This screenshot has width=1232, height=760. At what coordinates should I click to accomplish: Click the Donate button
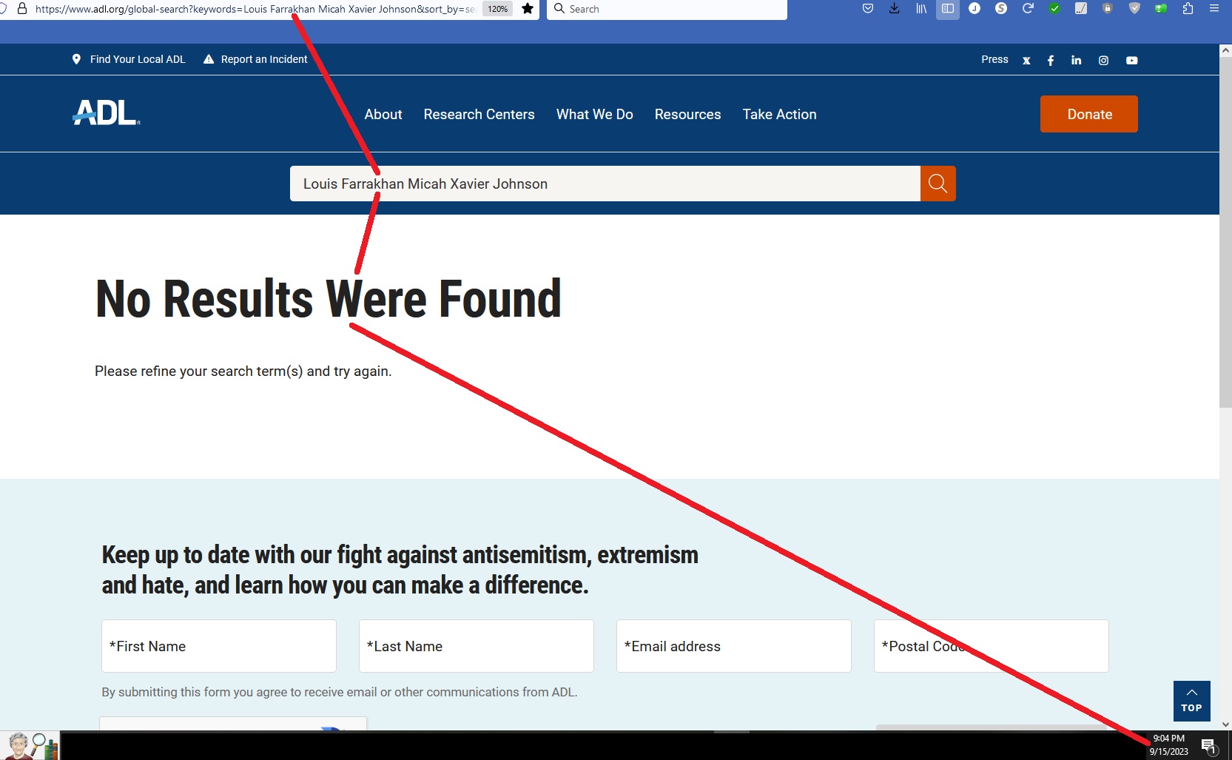point(1088,114)
